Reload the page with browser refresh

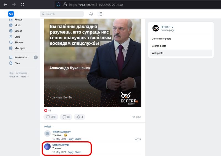pyautogui.click(x=22, y=4)
